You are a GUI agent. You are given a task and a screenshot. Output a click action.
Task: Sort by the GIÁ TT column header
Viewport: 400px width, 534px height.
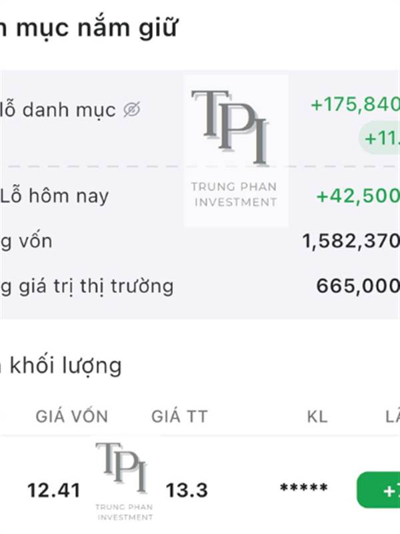(179, 417)
